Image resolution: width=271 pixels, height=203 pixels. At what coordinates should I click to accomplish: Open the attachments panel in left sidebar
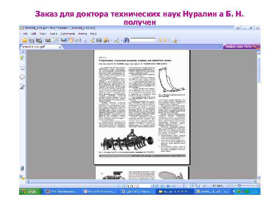tap(22, 168)
